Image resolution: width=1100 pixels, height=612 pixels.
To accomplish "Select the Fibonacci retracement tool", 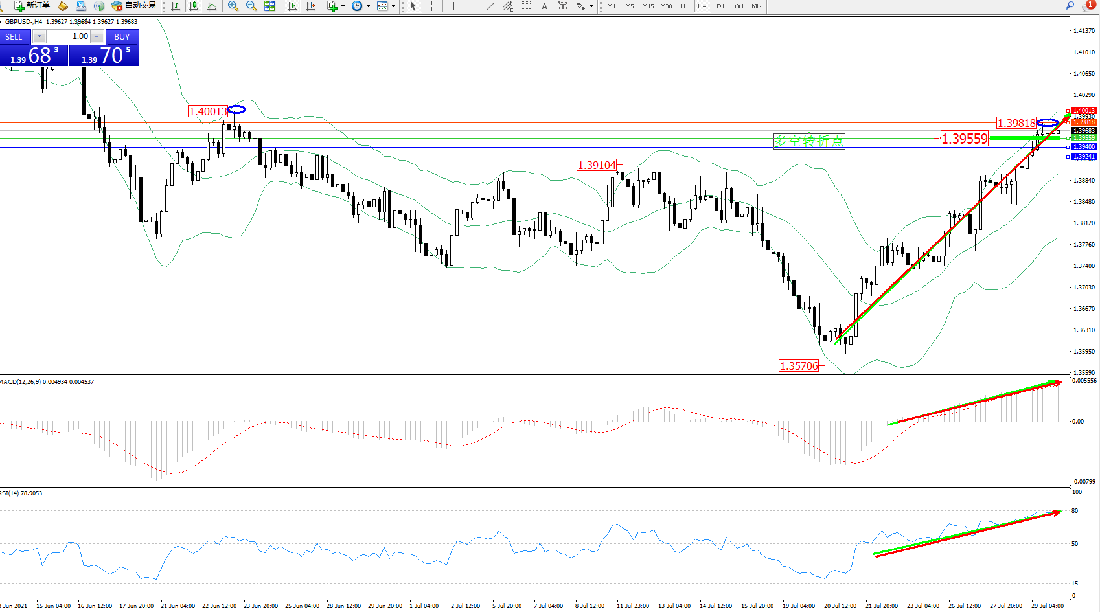I will pos(527,6).
